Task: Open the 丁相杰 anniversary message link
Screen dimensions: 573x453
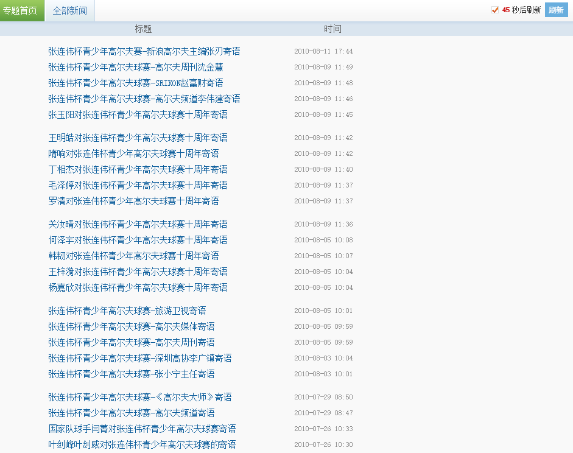Action: coord(138,169)
